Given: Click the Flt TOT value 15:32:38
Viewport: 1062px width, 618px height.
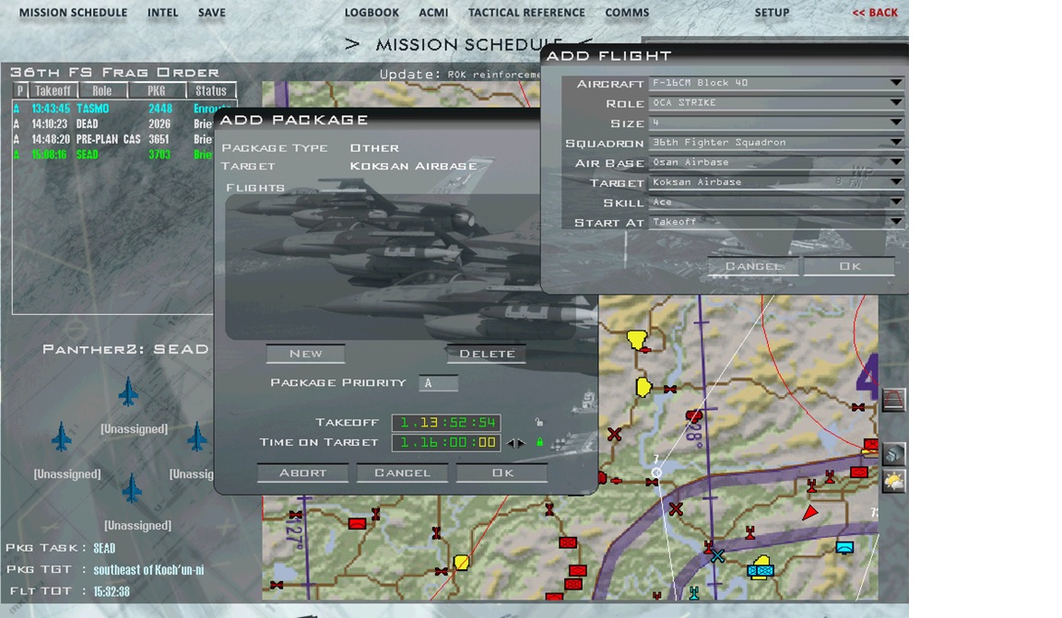Looking at the screenshot, I should 111,591.
